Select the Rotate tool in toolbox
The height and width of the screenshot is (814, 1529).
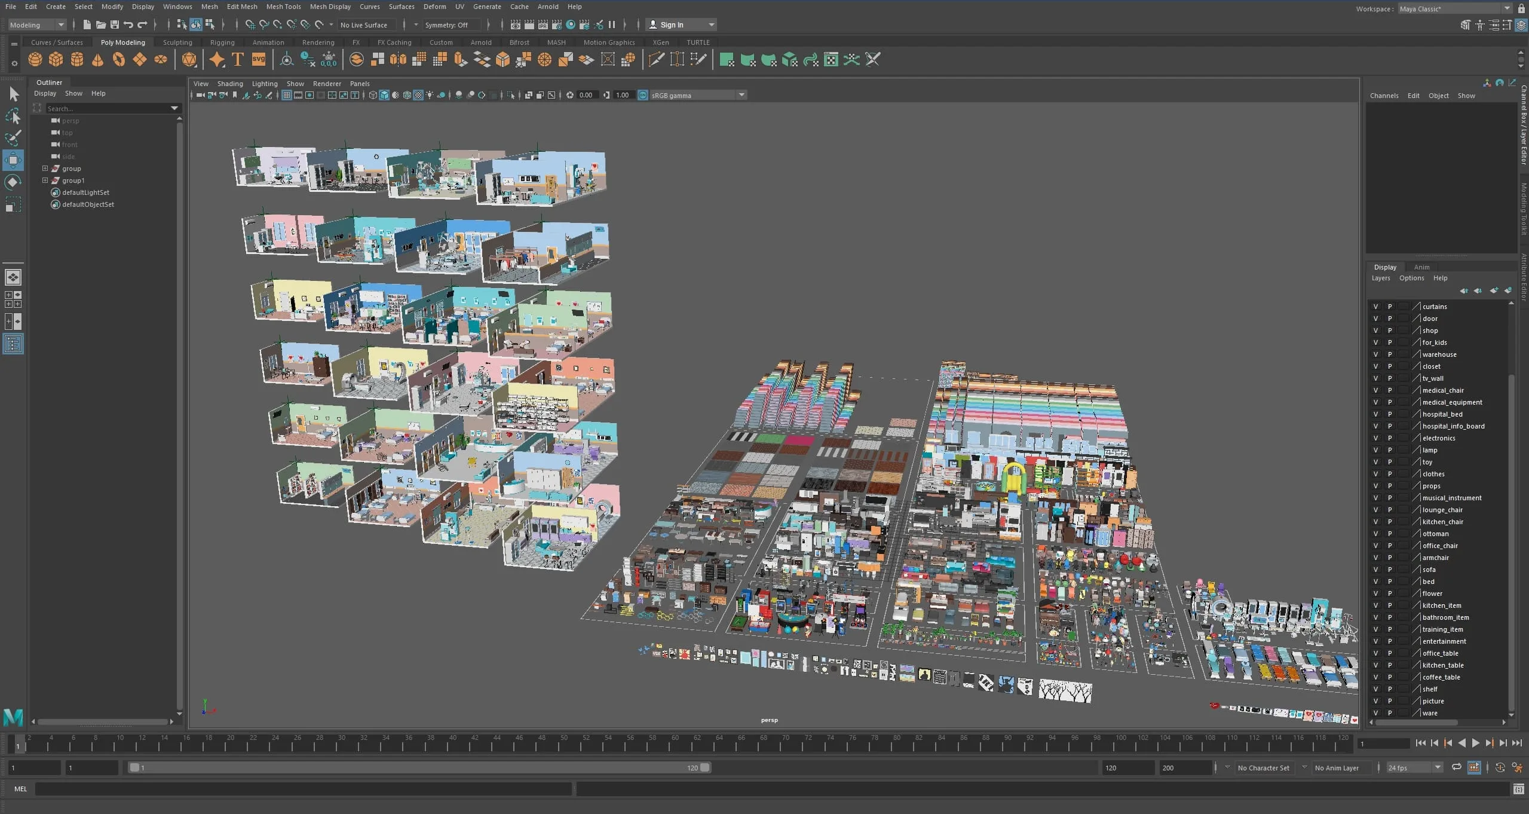point(13,182)
